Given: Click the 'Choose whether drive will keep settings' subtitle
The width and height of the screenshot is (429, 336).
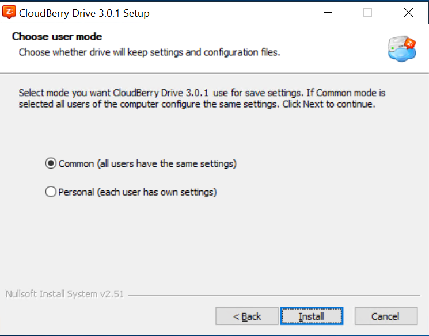Looking at the screenshot, I should tap(149, 52).
